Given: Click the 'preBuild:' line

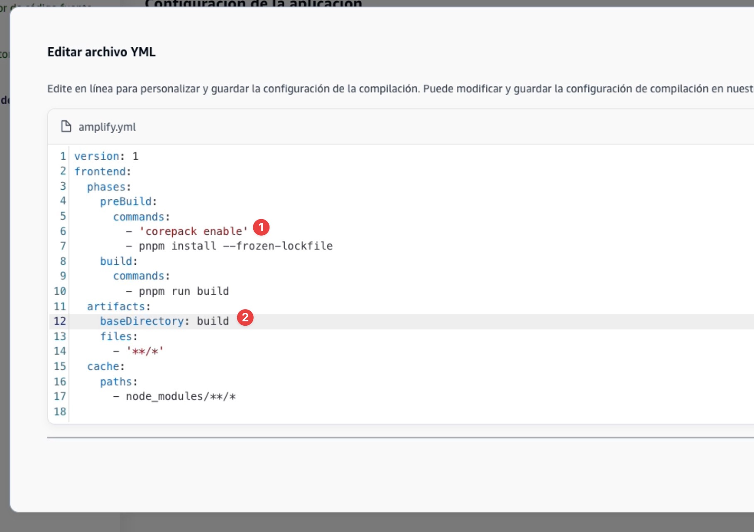Looking at the screenshot, I should click(128, 201).
